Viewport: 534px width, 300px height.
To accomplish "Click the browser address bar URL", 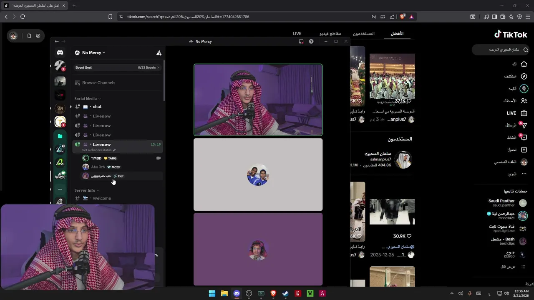I will [188, 17].
